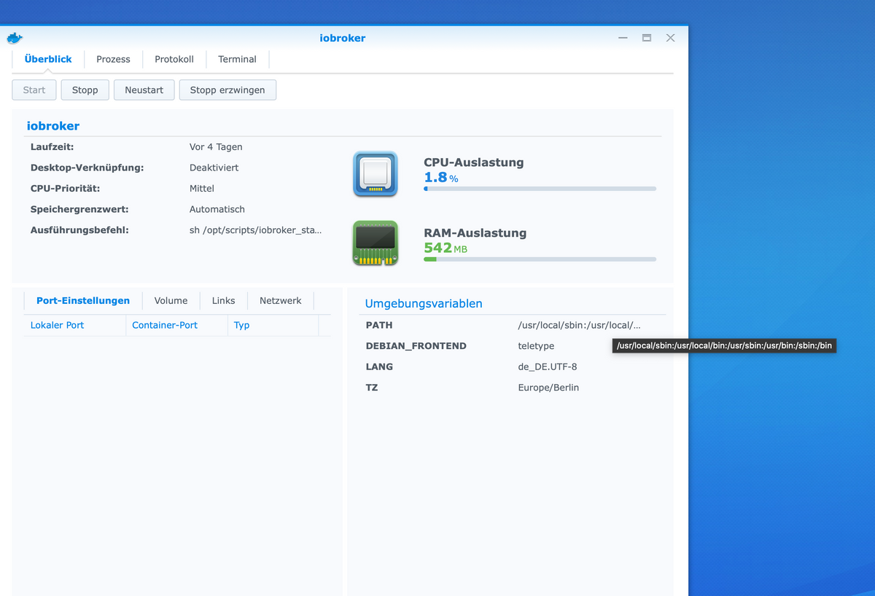Click the 1.8 % CPU value
This screenshot has height=596, width=875.
point(441,177)
